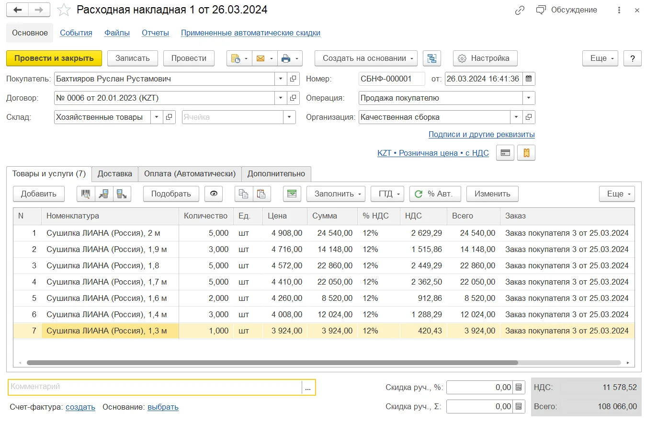Click Провести и закрыть button
Image resolution: width=646 pixels, height=424 pixels.
(54, 58)
